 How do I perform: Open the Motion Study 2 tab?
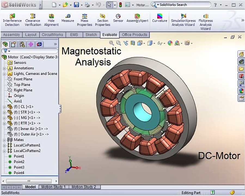pos(84,187)
